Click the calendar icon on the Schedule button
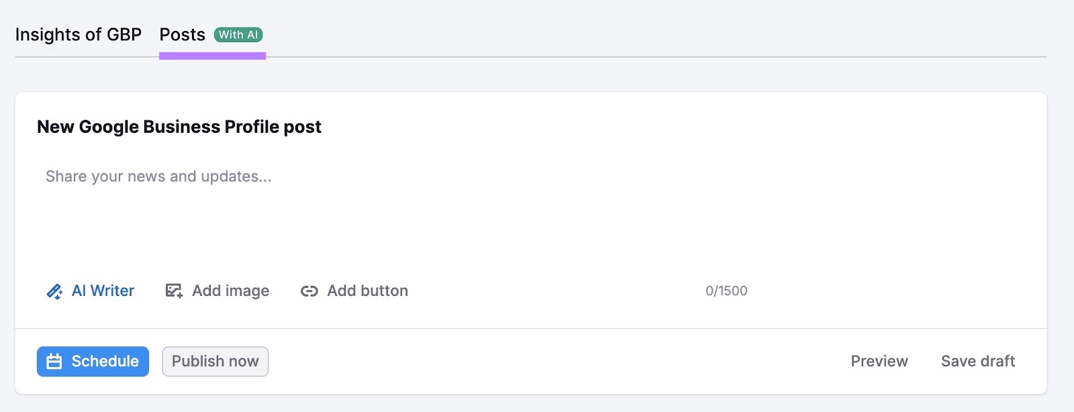The width and height of the screenshot is (1074, 412). click(x=53, y=361)
